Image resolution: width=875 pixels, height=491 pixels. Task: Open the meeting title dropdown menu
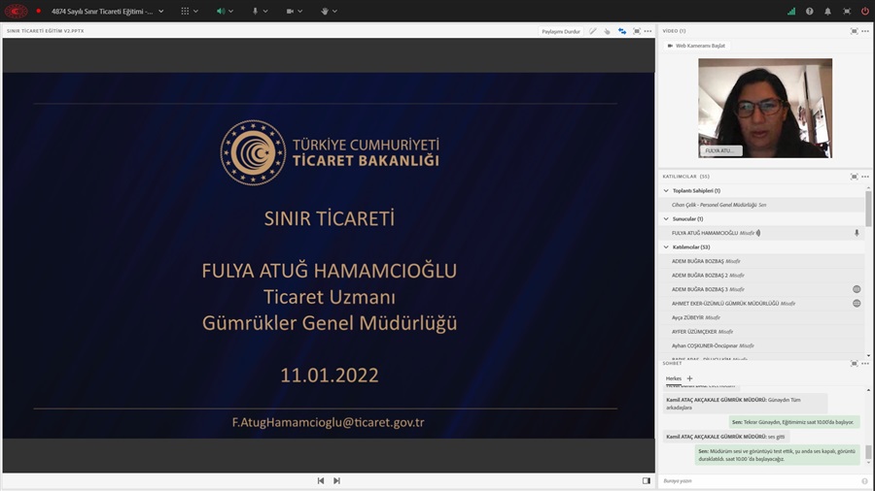coord(160,11)
